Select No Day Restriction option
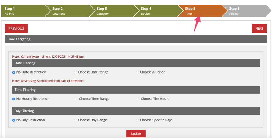This screenshot has height=138, width=272. pyautogui.click(x=14, y=120)
